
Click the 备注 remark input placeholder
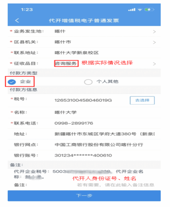click(x=116, y=185)
